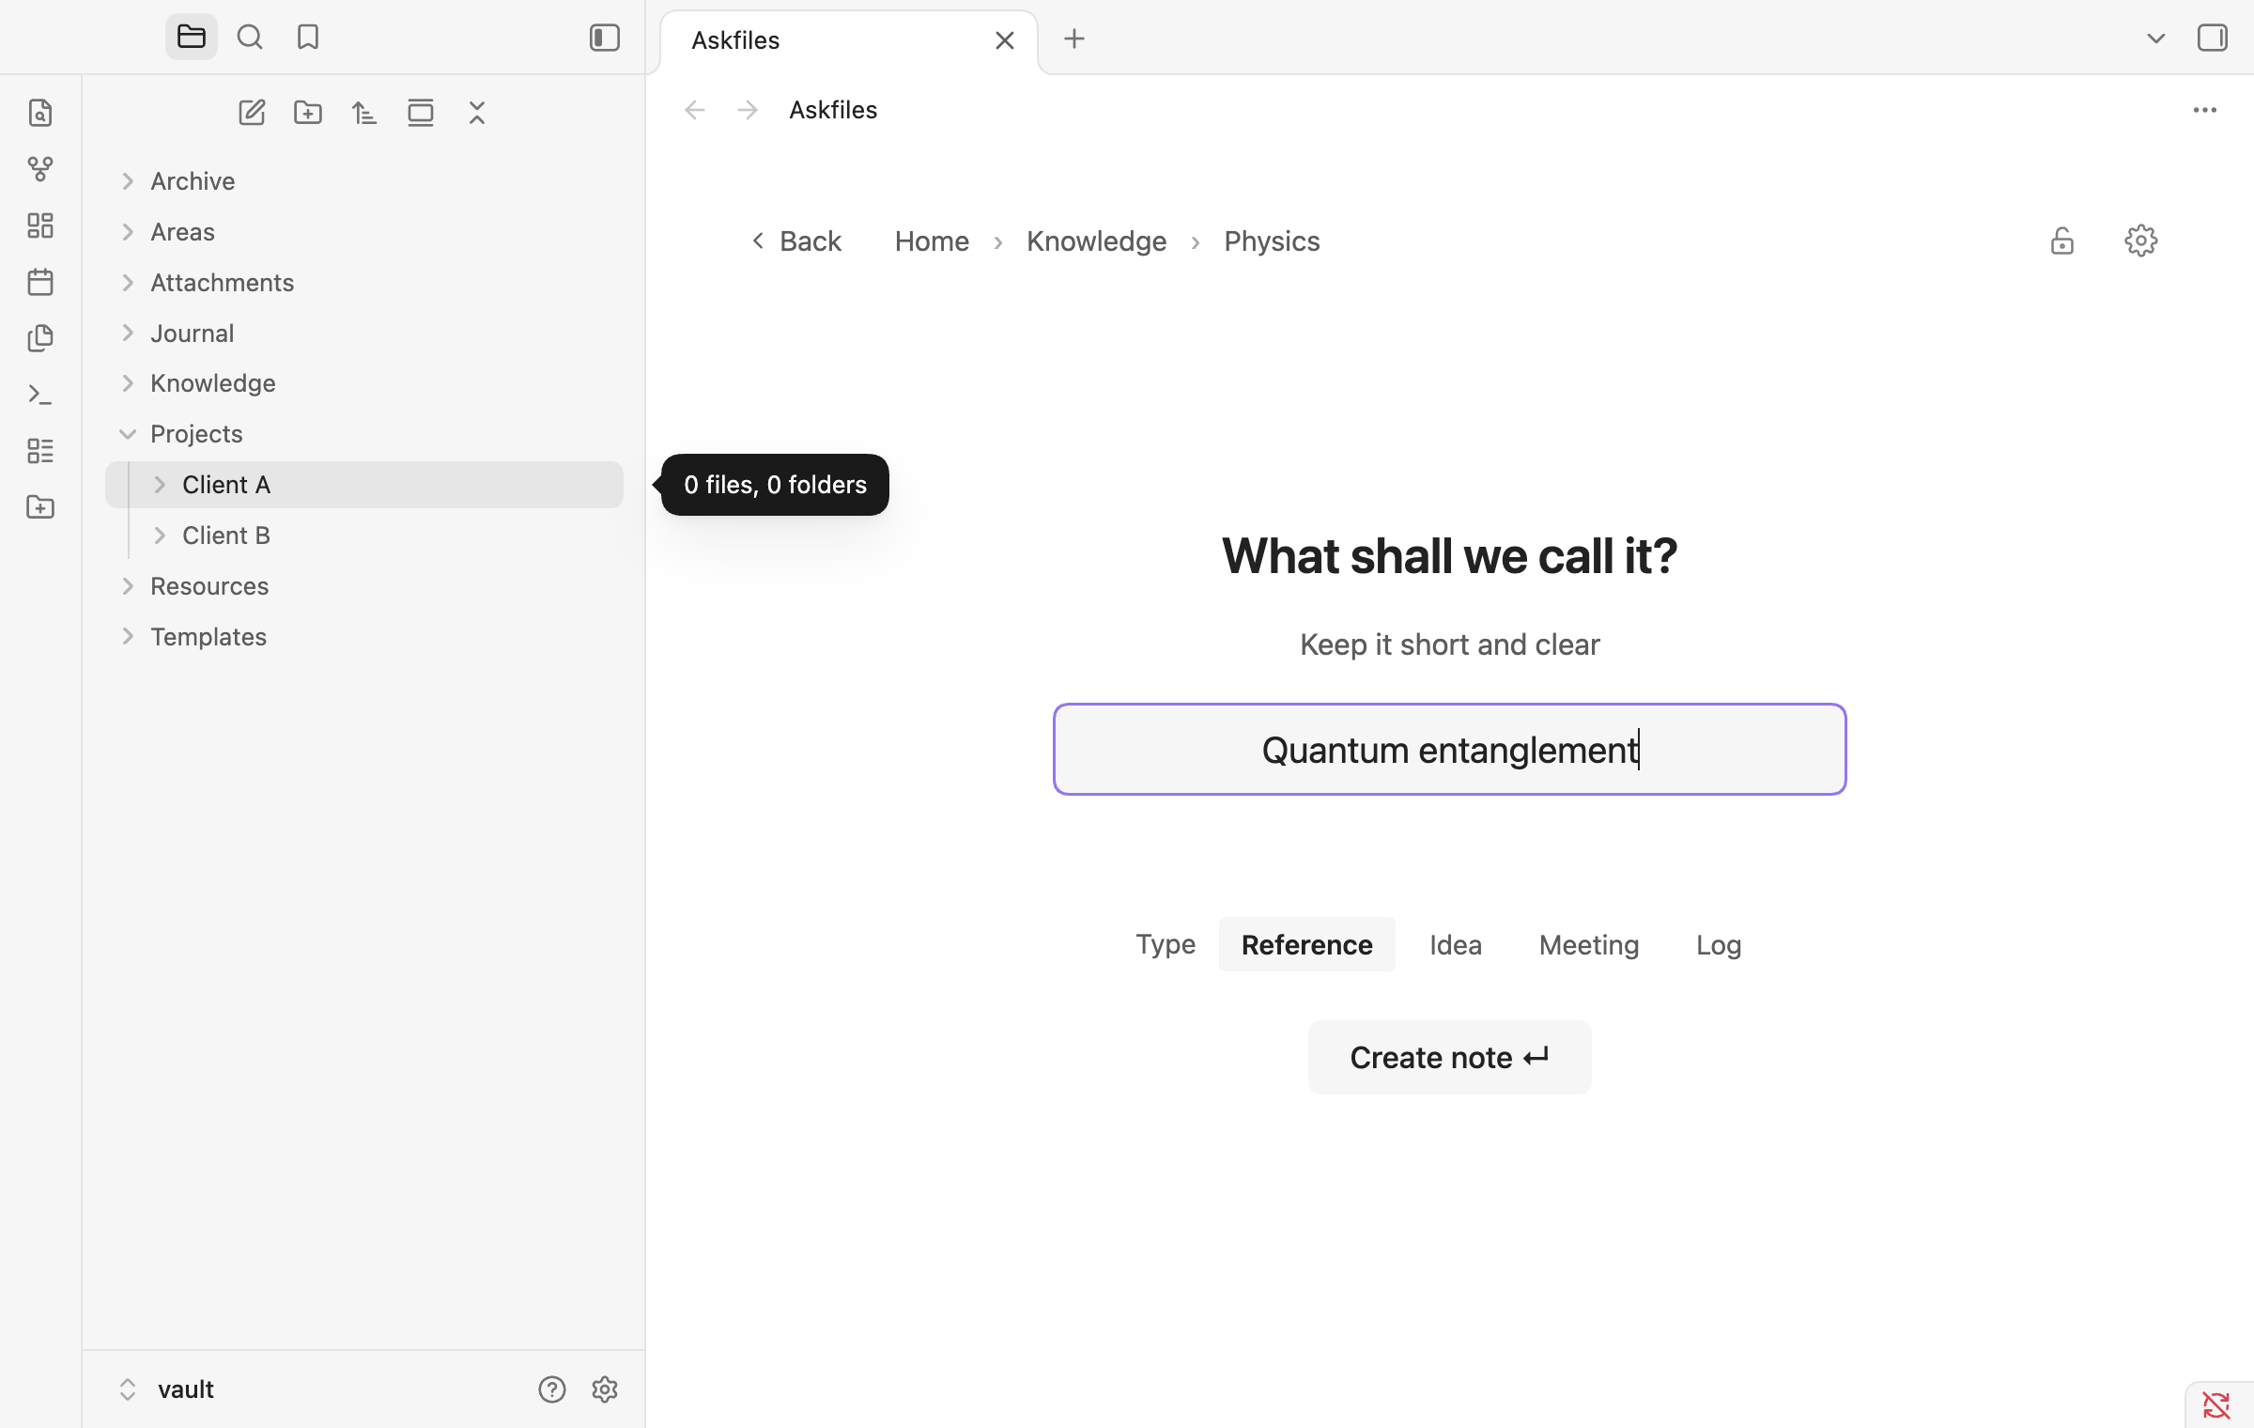Expand the Areas folder
The width and height of the screenshot is (2254, 1428).
[128, 232]
